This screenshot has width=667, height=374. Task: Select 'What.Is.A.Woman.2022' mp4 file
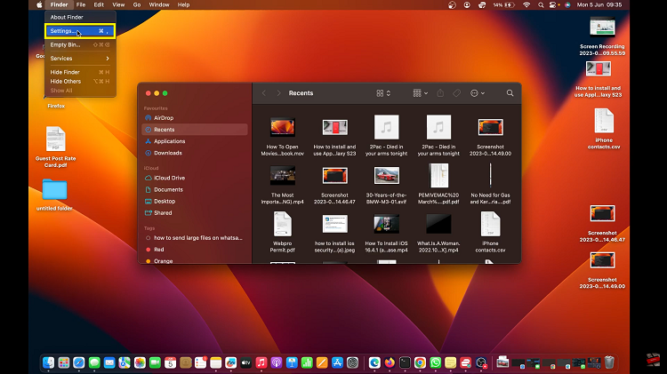coord(438,233)
